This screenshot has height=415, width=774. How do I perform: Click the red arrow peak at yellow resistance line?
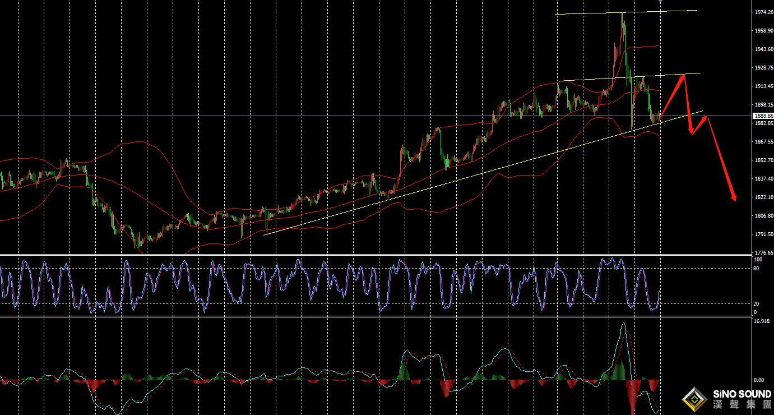click(684, 75)
